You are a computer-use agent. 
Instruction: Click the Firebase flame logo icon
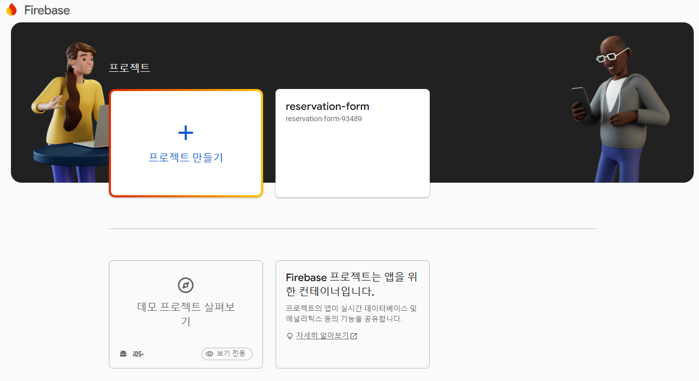[11, 10]
